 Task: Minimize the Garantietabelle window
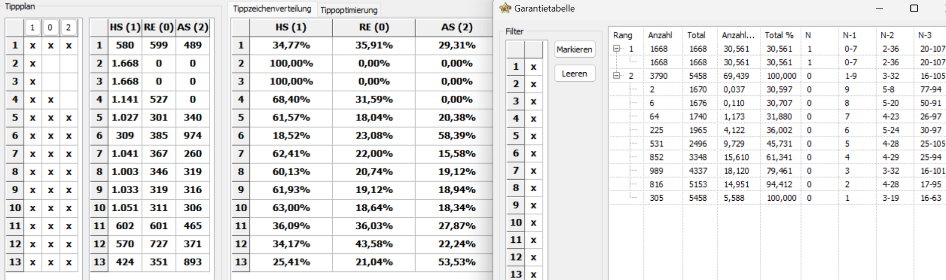point(879,8)
